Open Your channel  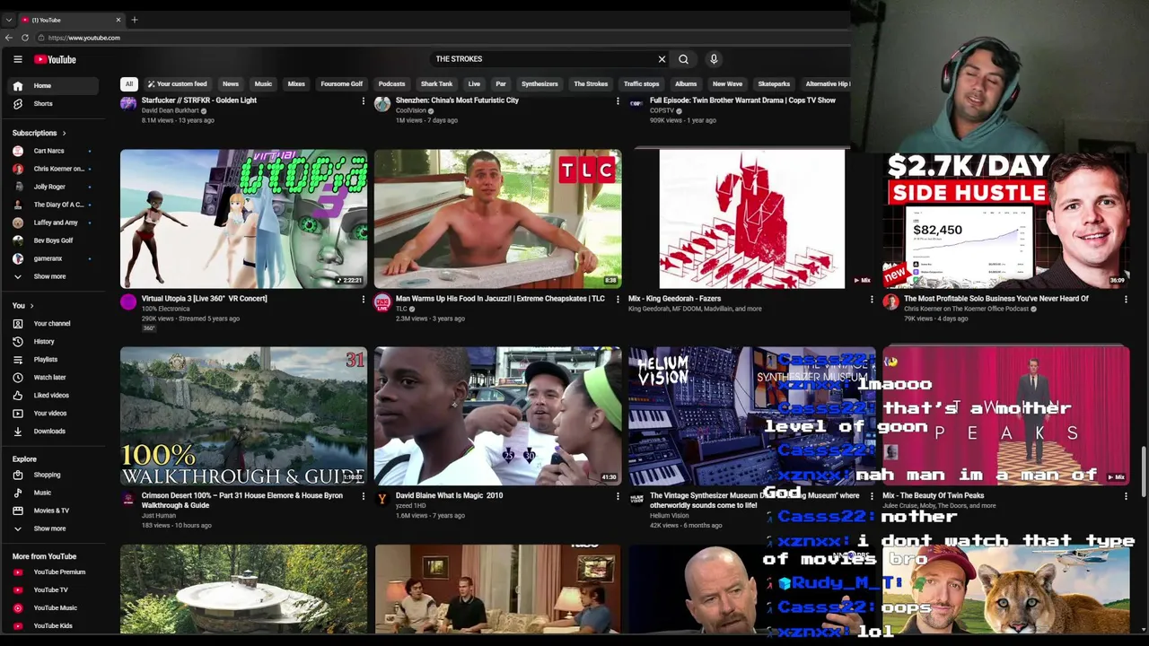[54, 324]
